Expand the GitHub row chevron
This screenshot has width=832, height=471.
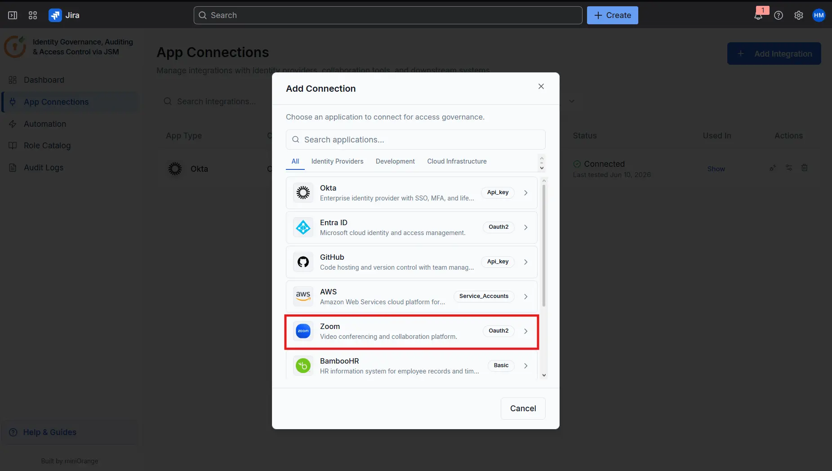(525, 262)
